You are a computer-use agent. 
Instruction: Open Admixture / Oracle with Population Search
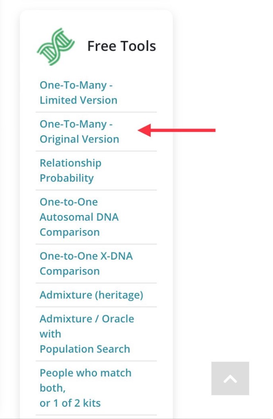click(x=86, y=334)
